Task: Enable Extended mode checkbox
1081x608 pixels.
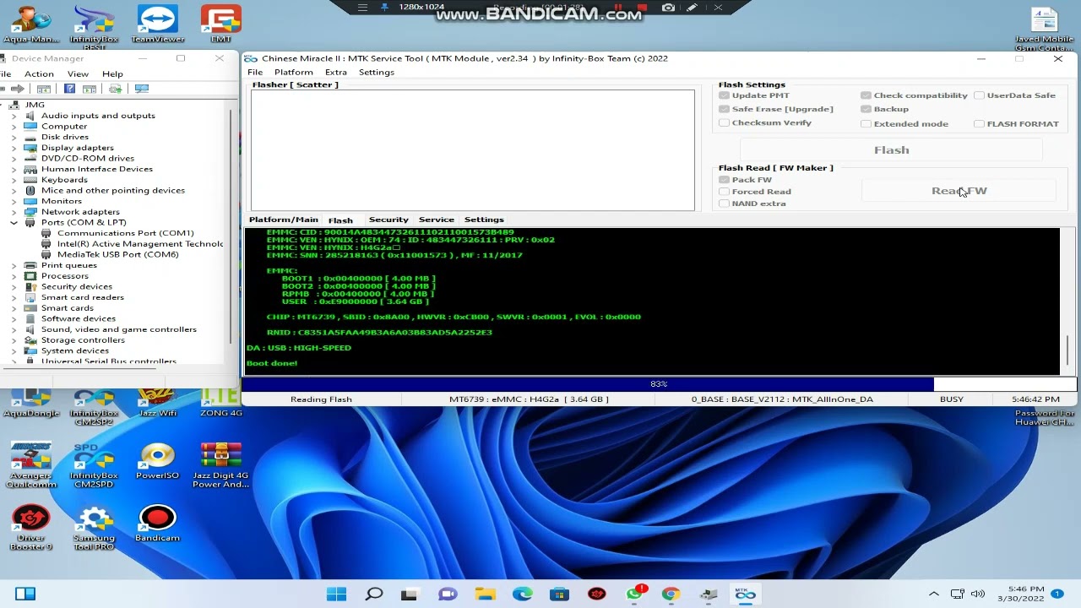Action: [x=866, y=123]
